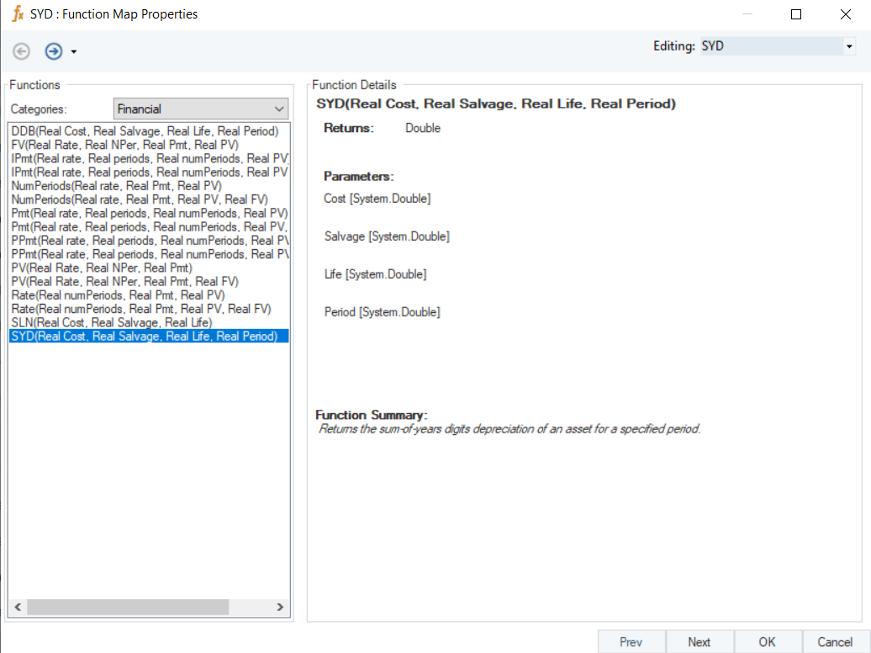The width and height of the screenshot is (871, 653).
Task: Select the highlighted SYD function row
Action: point(149,336)
